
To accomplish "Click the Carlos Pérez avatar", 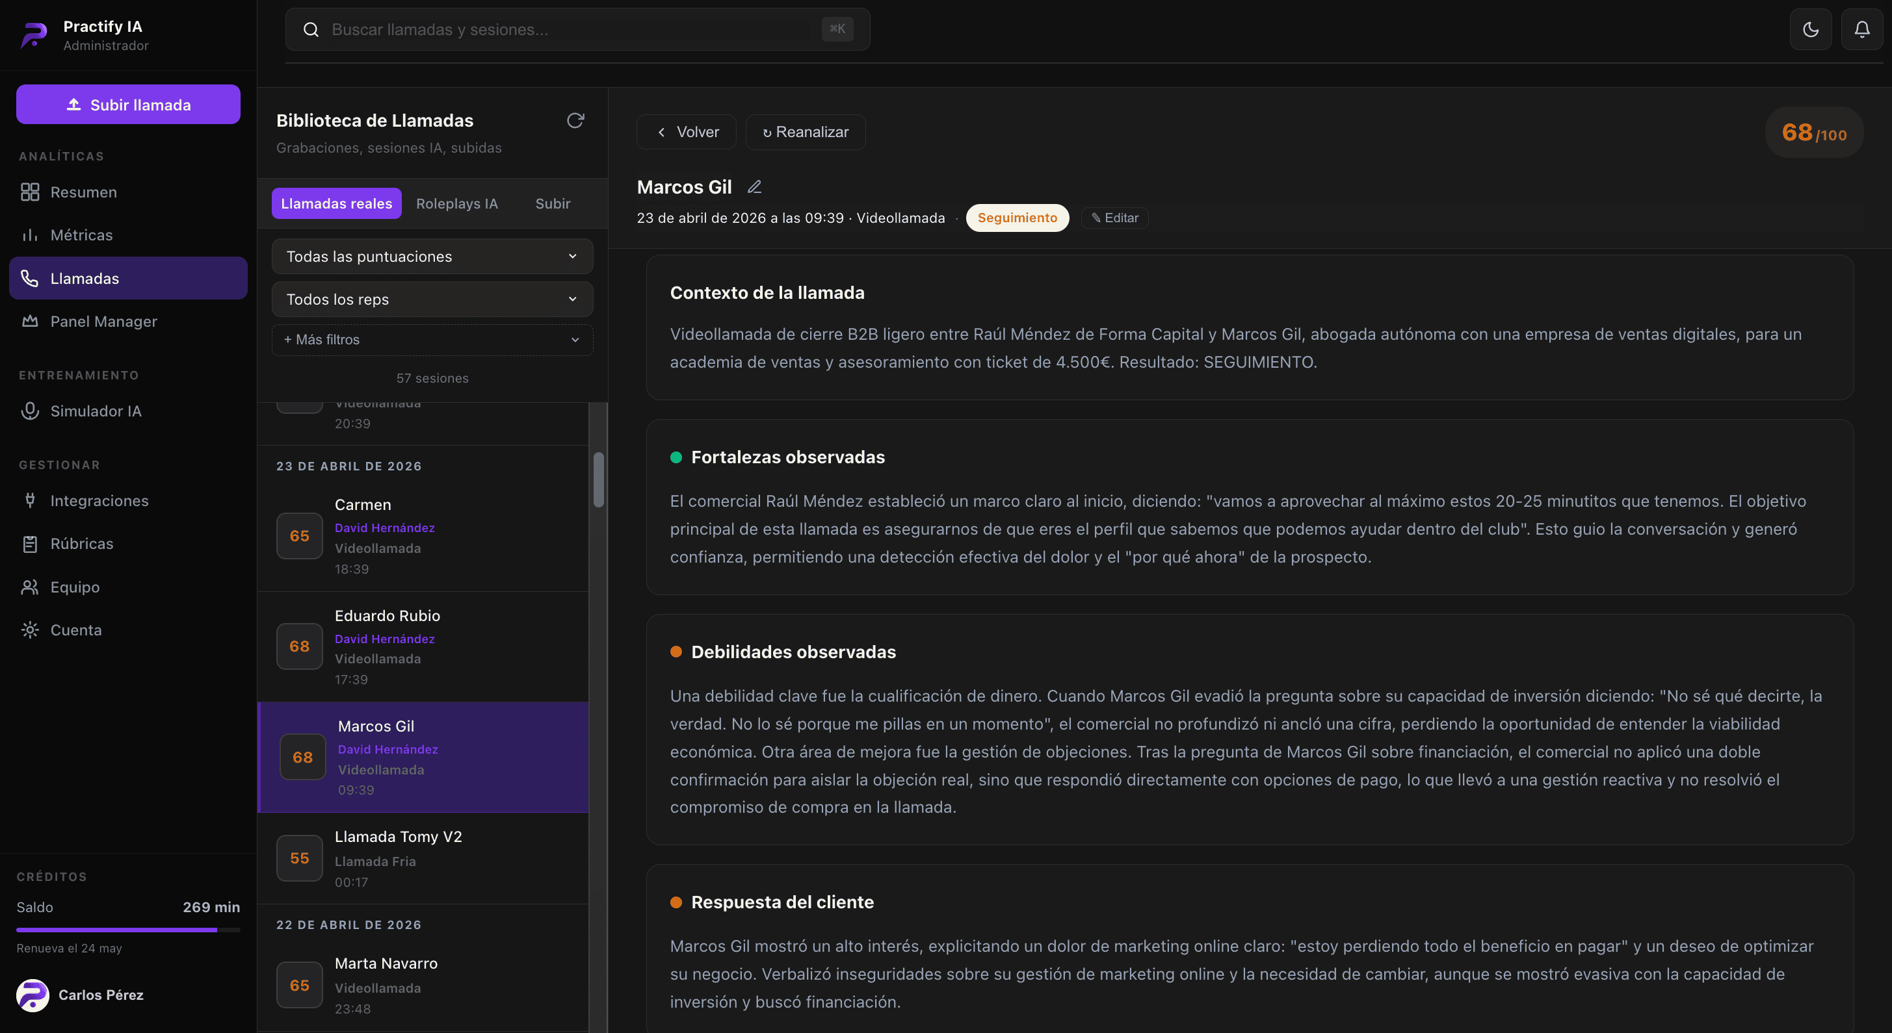I will coord(33,995).
